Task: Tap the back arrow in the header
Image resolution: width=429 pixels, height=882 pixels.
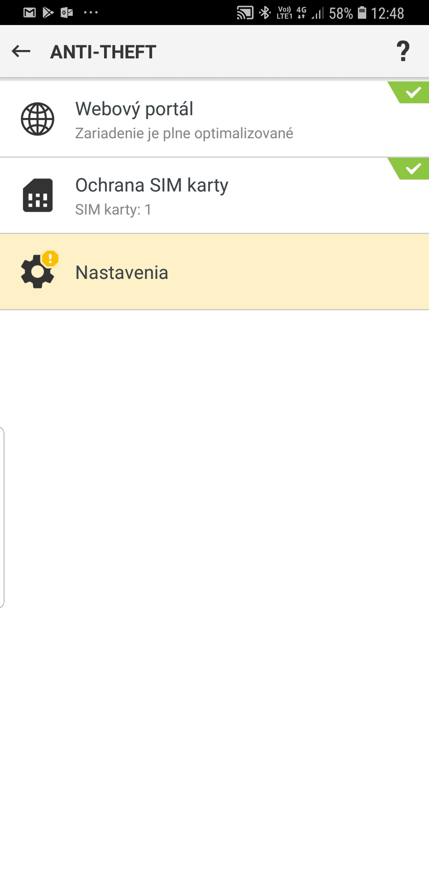Action: coord(21,51)
